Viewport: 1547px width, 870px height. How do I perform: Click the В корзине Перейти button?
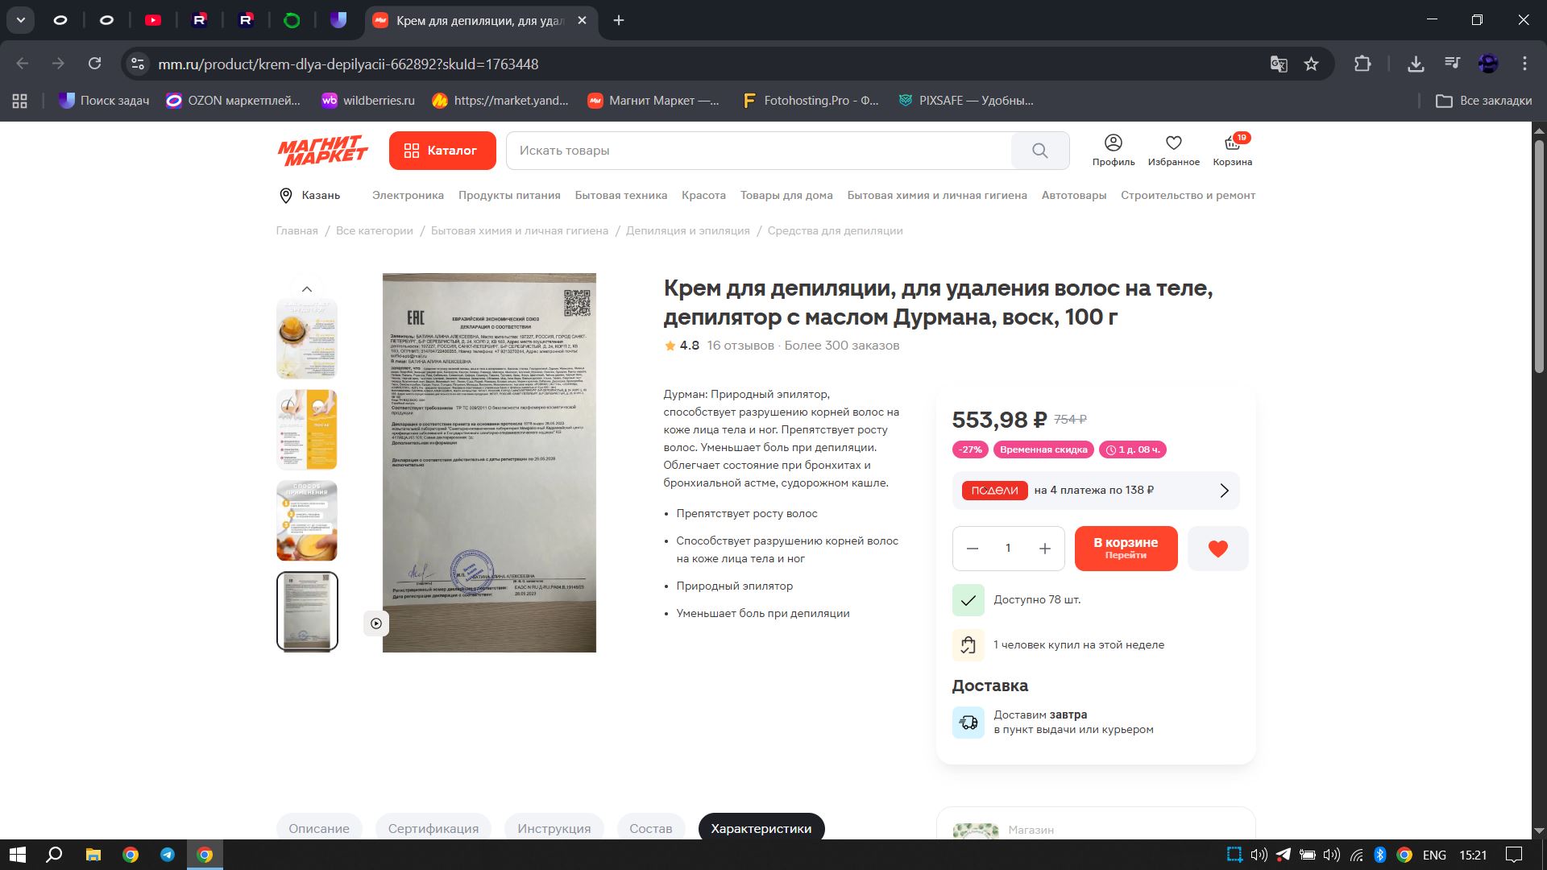point(1125,549)
